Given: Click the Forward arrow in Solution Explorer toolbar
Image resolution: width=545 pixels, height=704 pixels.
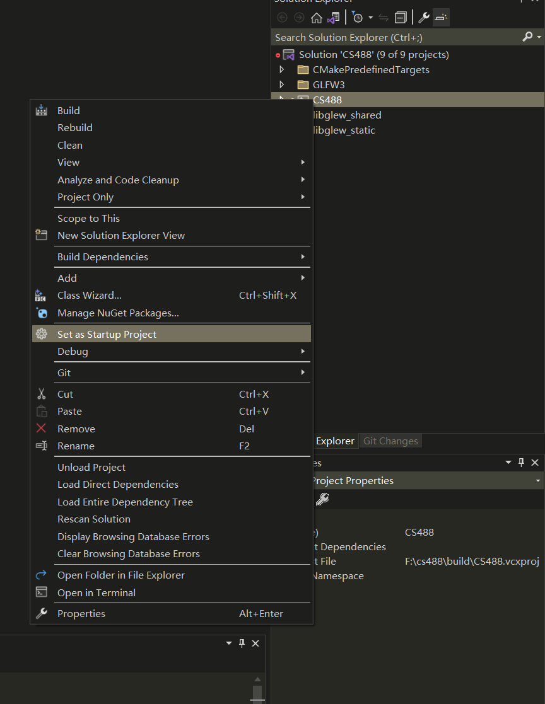Looking at the screenshot, I should pyautogui.click(x=299, y=18).
